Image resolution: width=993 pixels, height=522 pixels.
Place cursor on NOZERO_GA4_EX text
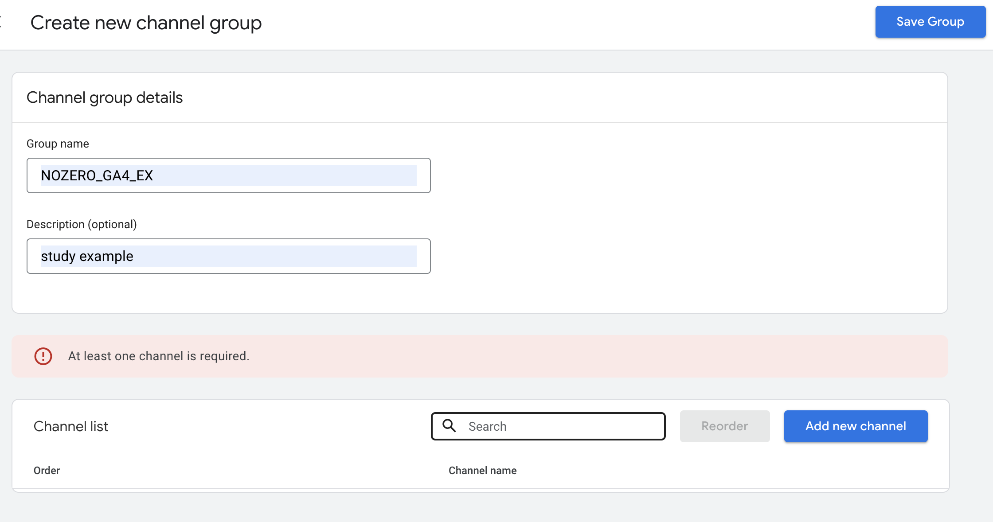(97, 175)
